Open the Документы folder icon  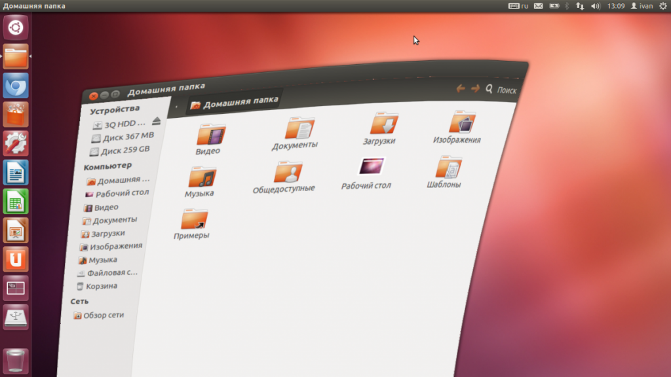coord(299,128)
